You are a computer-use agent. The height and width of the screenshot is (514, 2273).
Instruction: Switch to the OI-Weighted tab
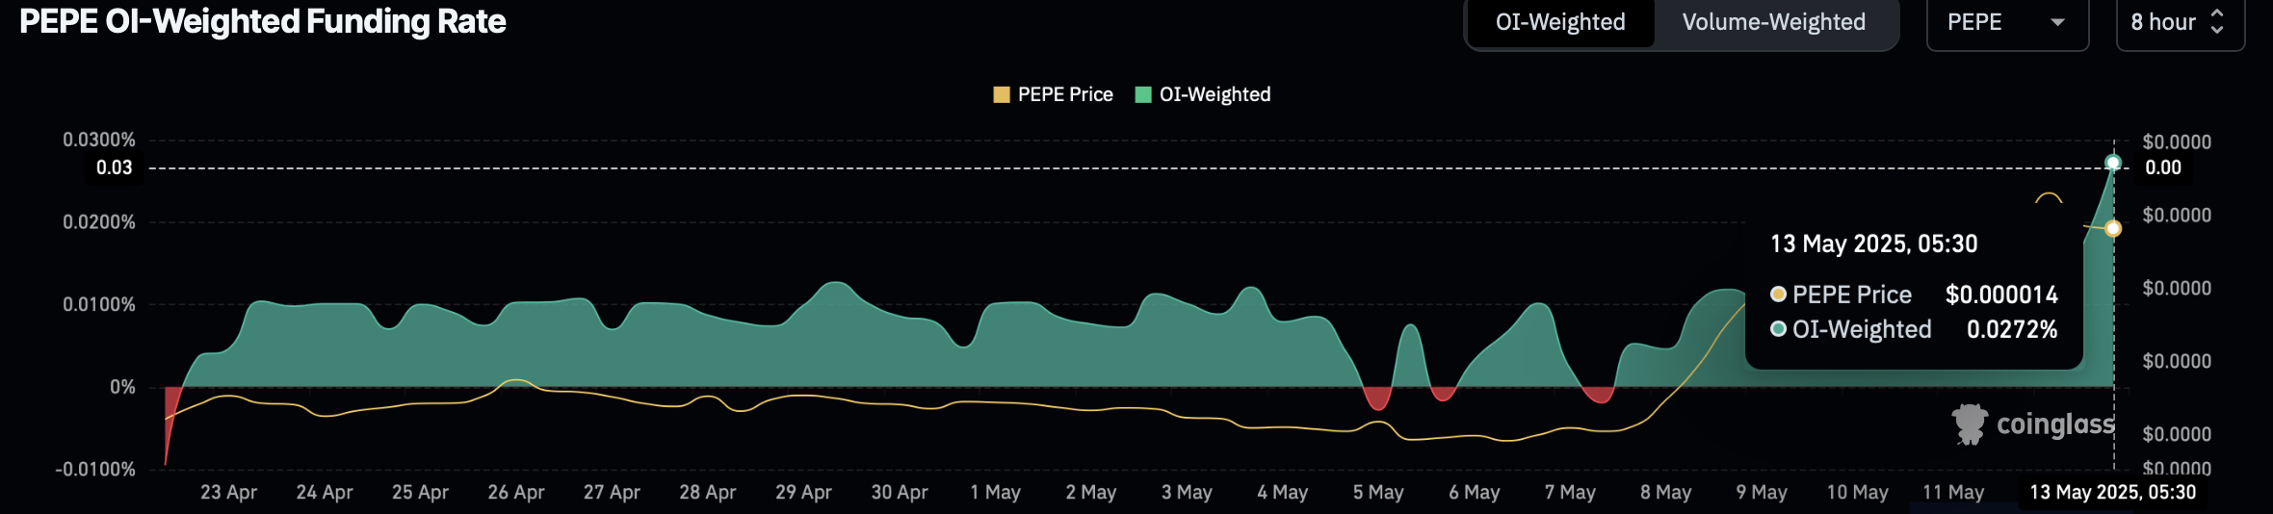point(1560,22)
